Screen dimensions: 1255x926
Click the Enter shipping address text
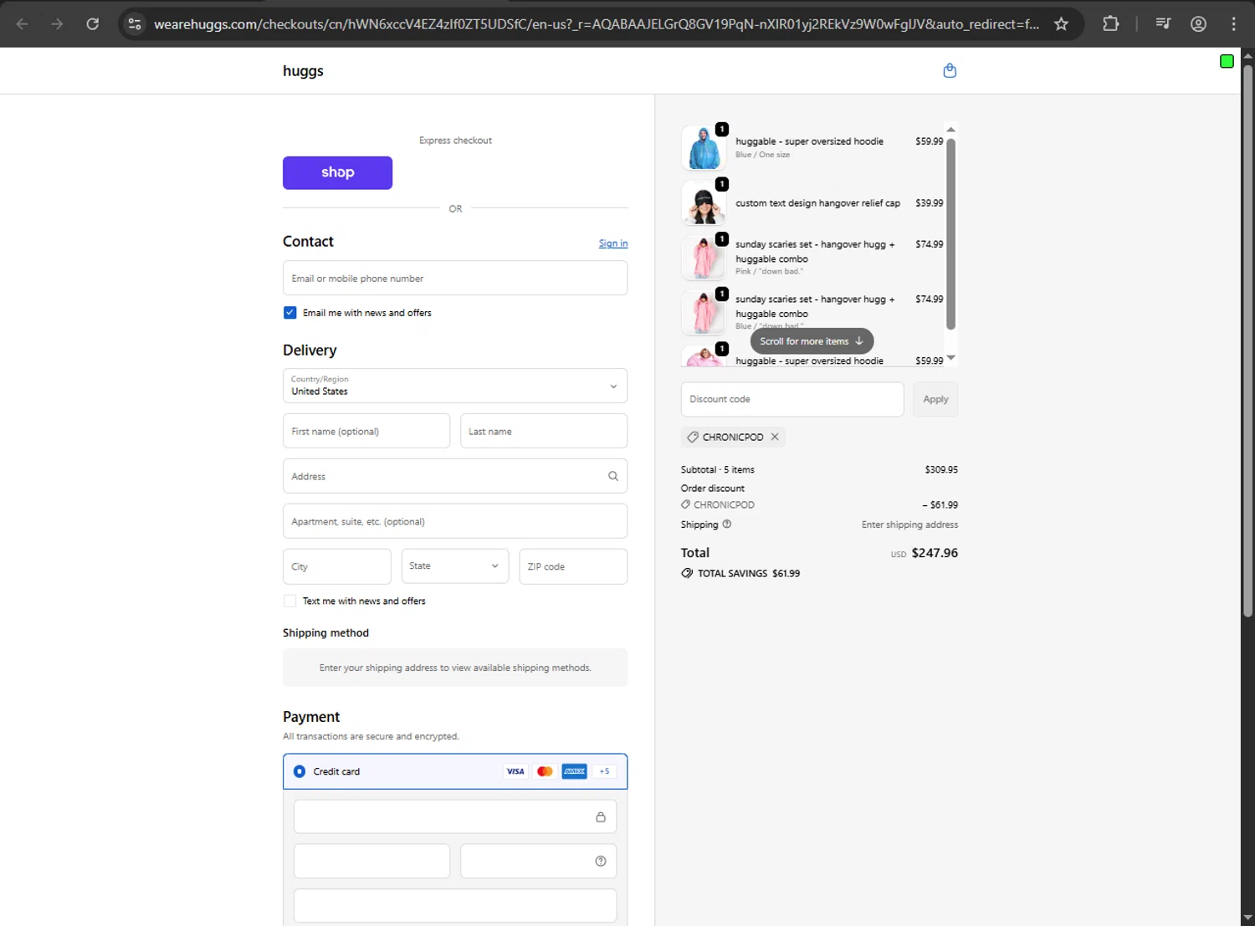point(909,525)
